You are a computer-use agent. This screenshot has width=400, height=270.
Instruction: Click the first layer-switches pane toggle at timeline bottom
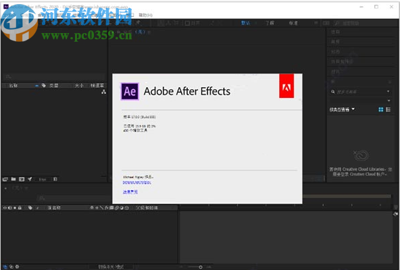click(5, 267)
